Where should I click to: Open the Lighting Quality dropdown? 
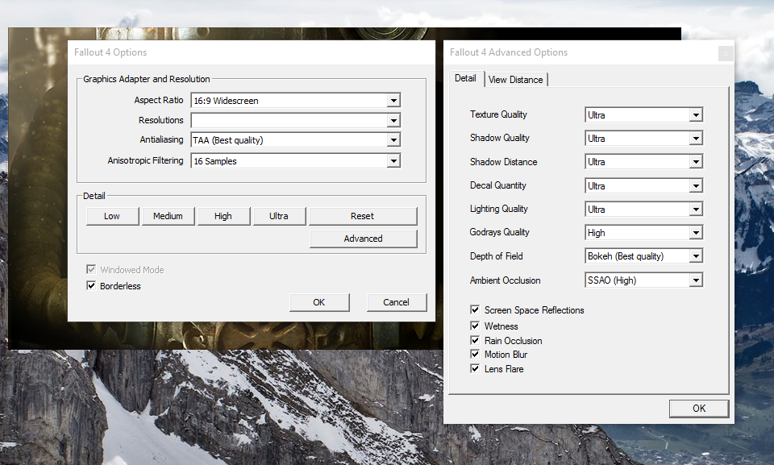pyautogui.click(x=643, y=210)
